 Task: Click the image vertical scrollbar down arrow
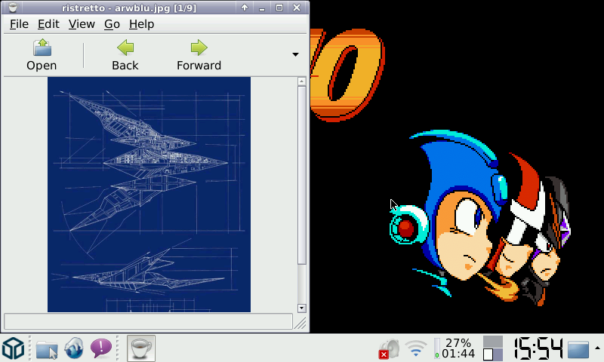(302, 308)
